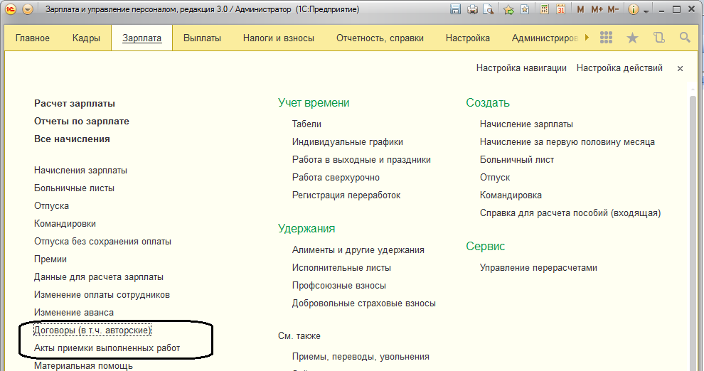Open the calculator icon
704x371 pixels.
point(544,9)
